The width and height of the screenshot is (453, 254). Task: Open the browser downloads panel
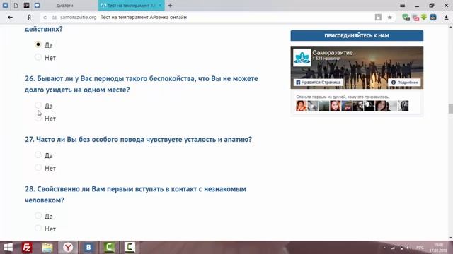[447, 17]
